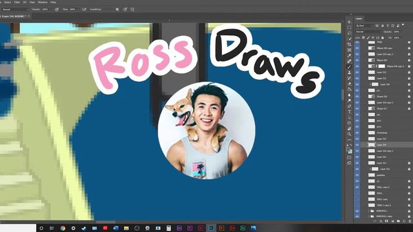Swap foreground and background colors
413x232 pixels.
[x=351, y=145]
